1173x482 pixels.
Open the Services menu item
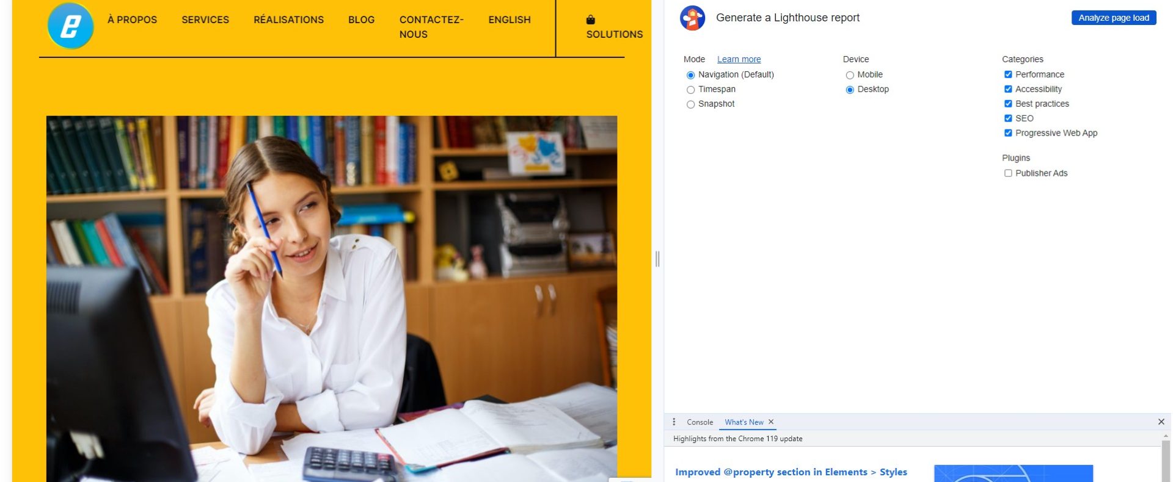click(205, 20)
